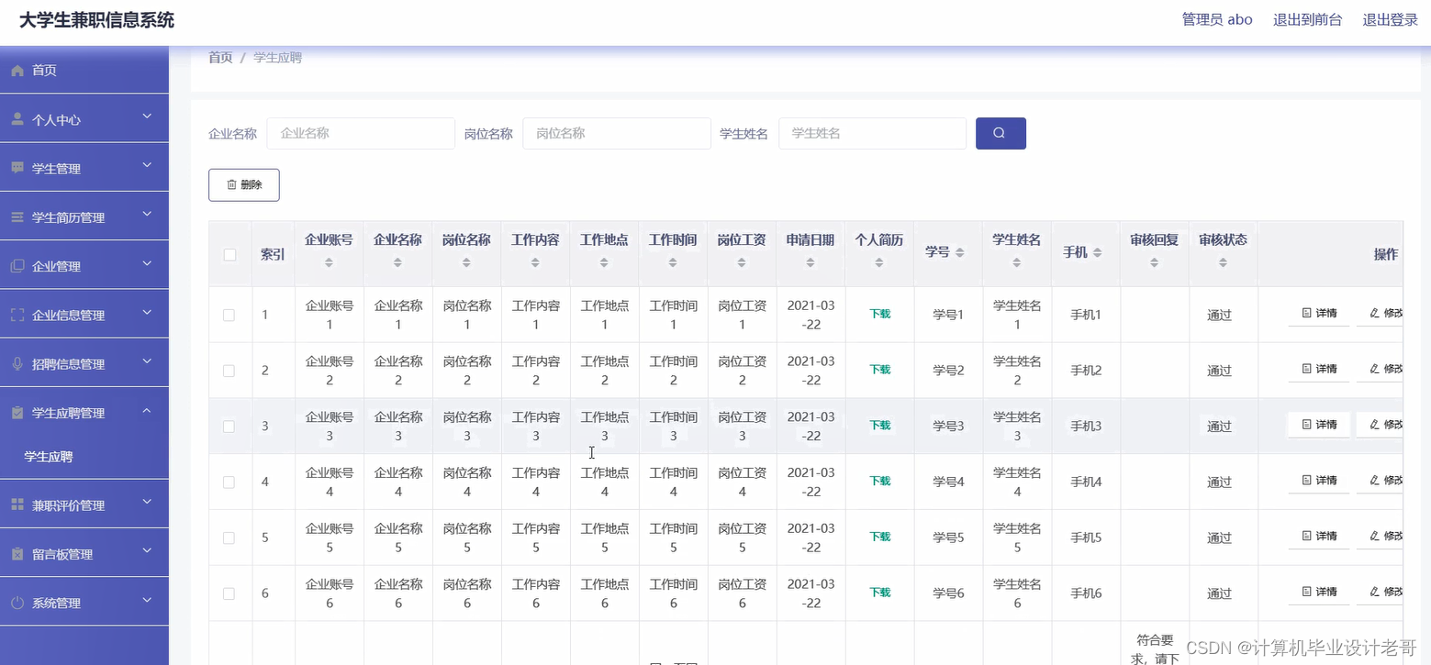Viewport: 1431px width, 665px height.
Task: Sort by 岗位工资 column arrows
Action: tap(742, 263)
